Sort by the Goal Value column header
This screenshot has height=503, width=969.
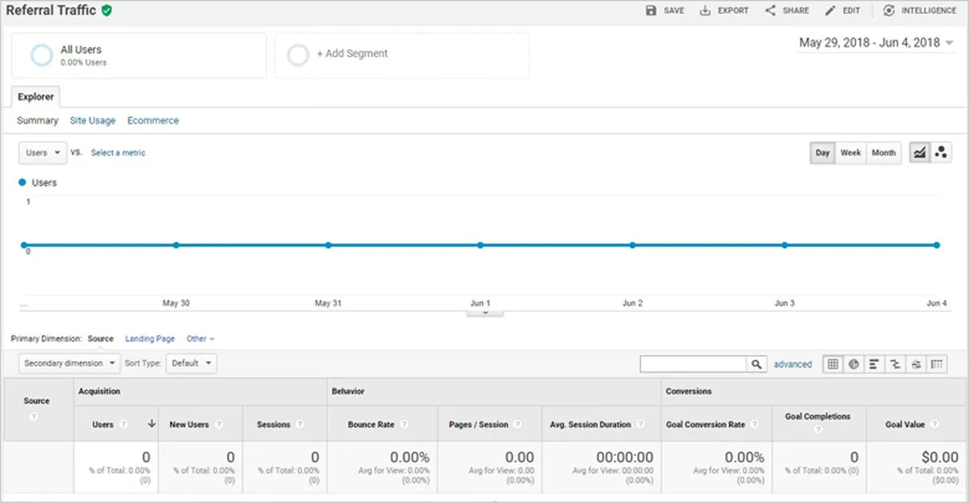point(906,424)
